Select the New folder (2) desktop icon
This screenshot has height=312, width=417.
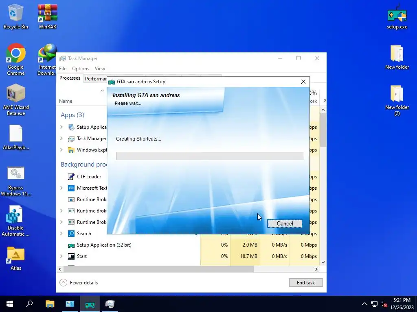click(397, 100)
